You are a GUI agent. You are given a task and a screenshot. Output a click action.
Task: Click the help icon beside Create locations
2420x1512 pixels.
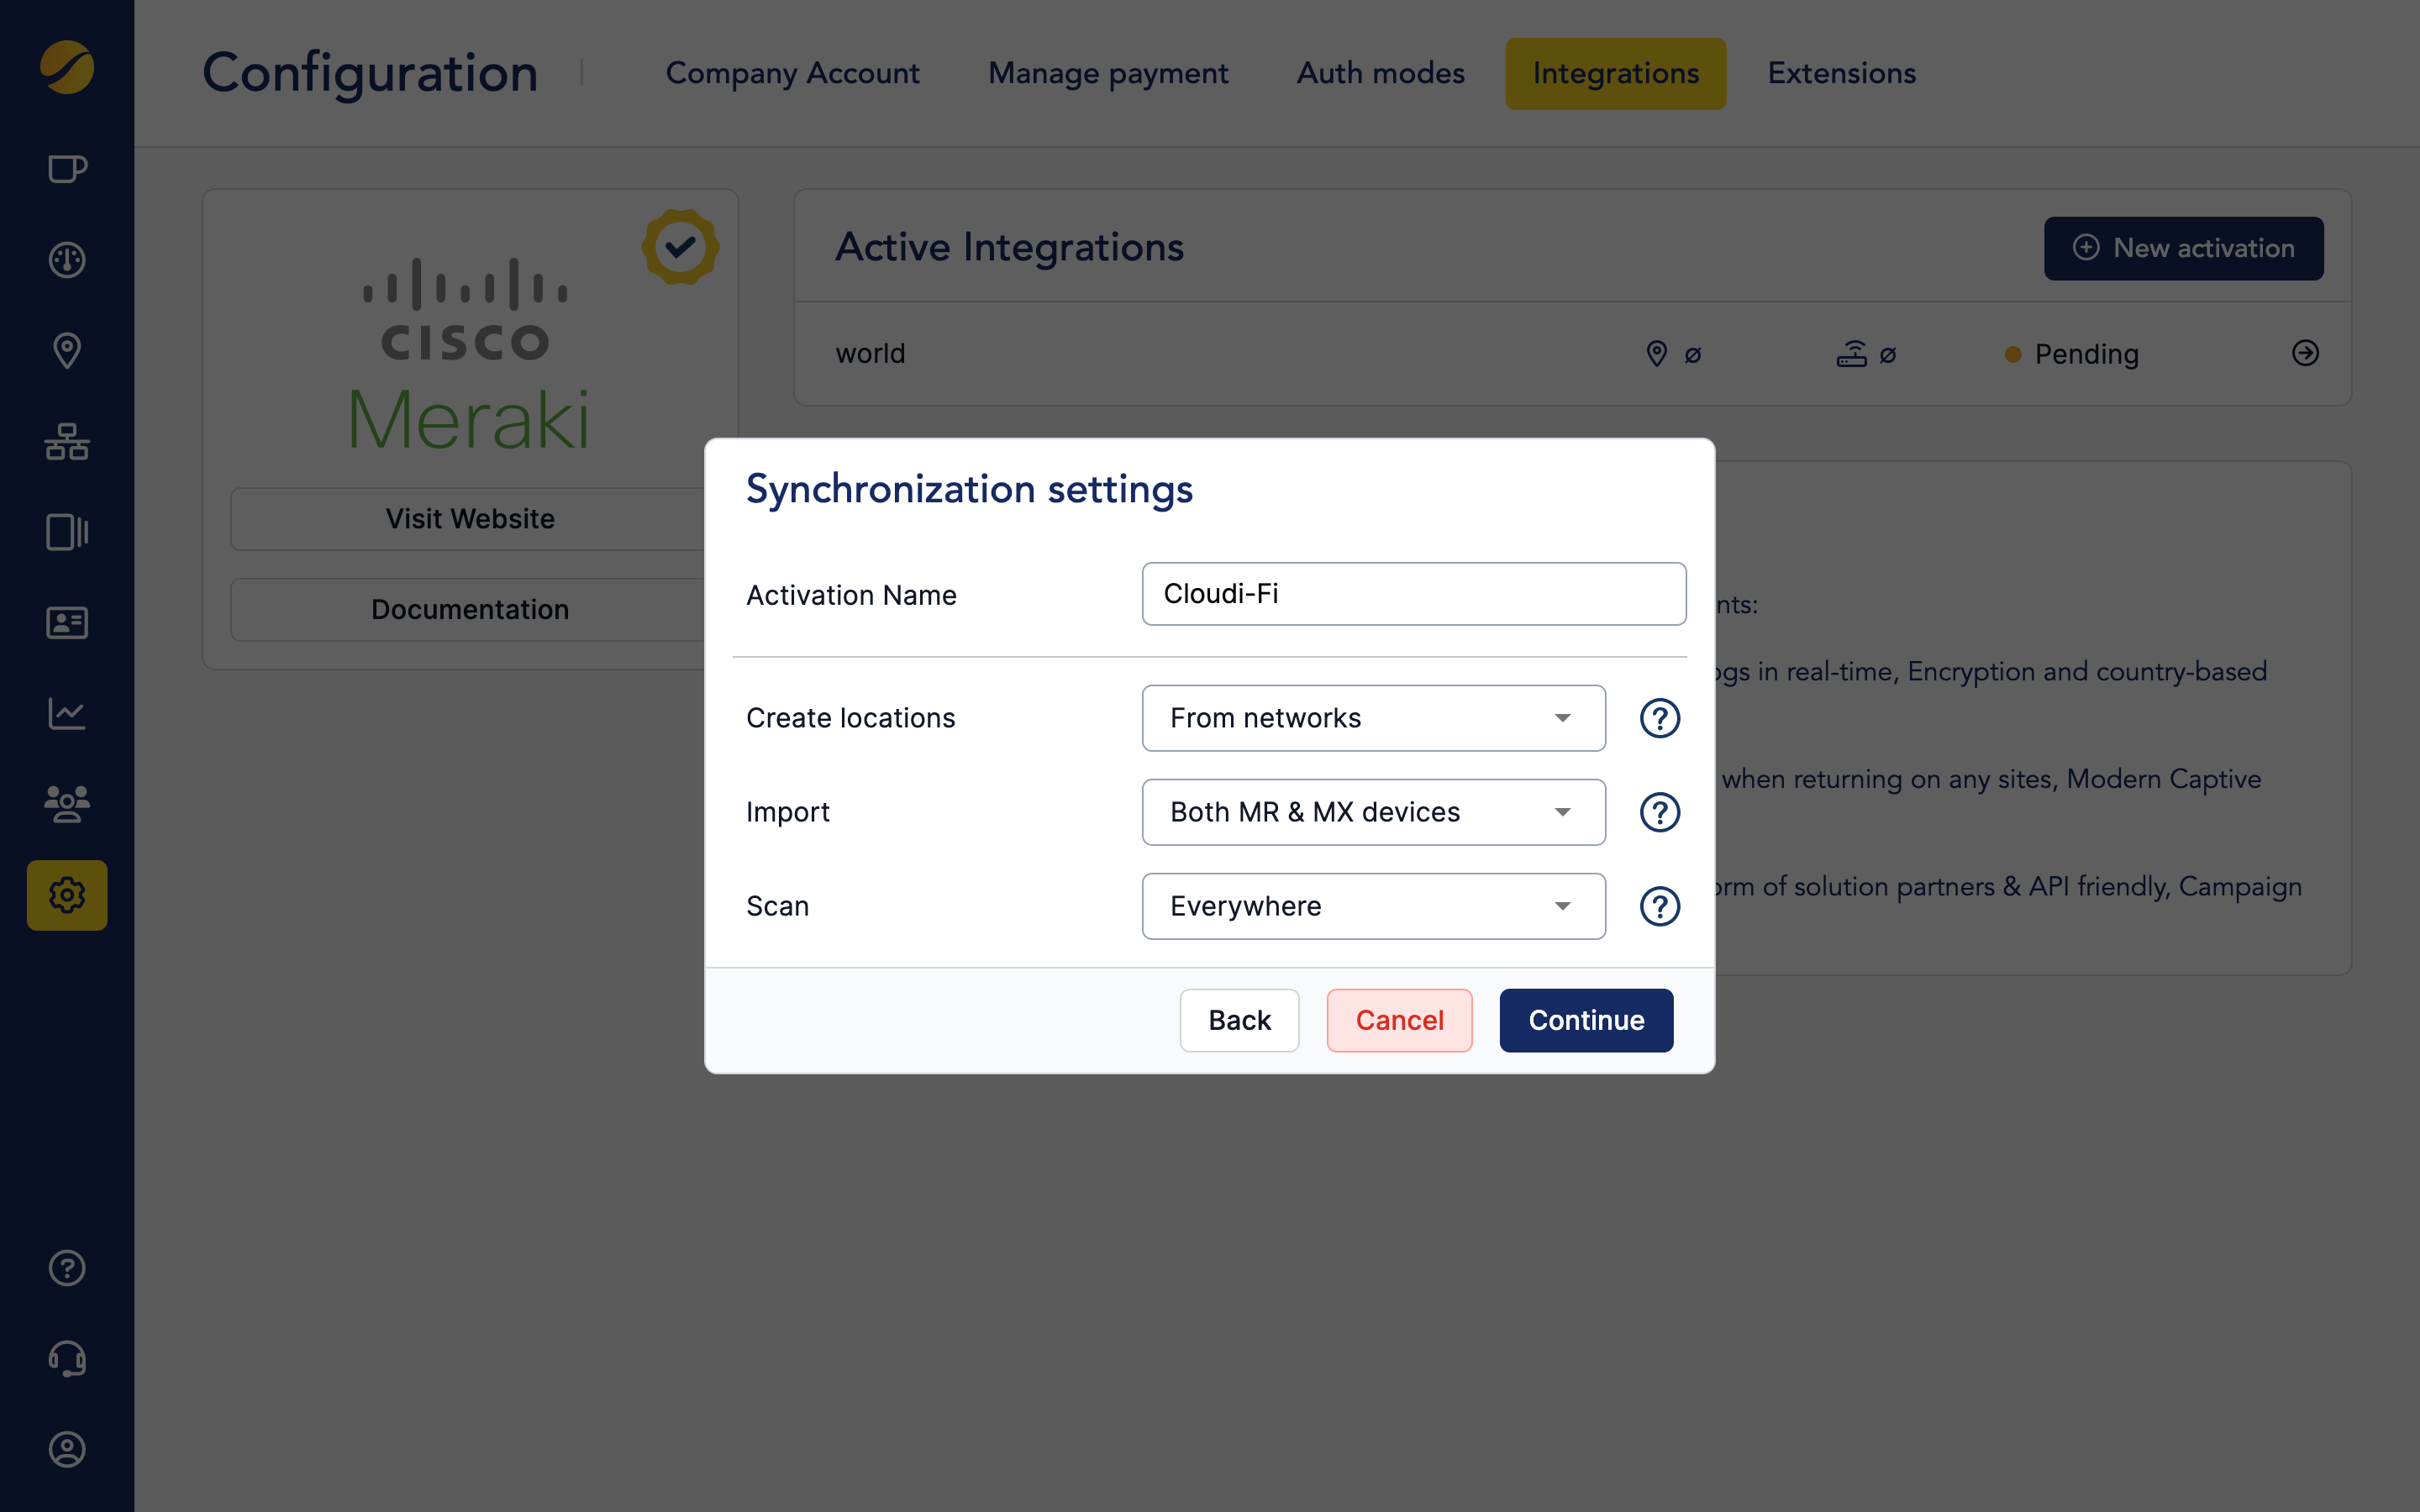point(1659,718)
